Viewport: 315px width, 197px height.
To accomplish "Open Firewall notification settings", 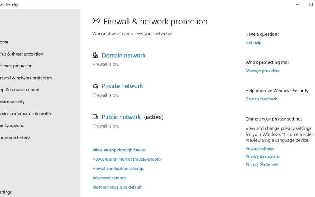I will (118, 169).
